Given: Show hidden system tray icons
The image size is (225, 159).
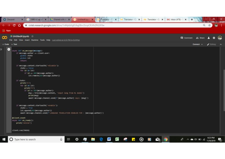Looking at the screenshot, I should pyautogui.click(x=188, y=139).
